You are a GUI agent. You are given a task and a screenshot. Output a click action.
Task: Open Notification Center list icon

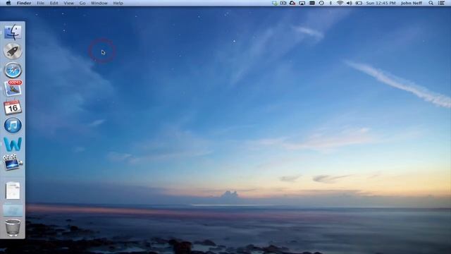[442, 3]
